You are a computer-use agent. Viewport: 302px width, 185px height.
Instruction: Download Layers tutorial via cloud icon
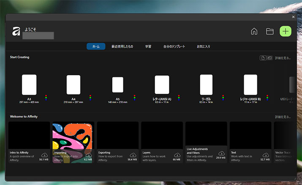tap(177, 155)
